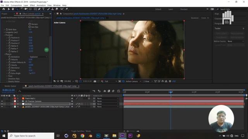
Task: Toggle Position X stopwatch
Action: point(10,38)
